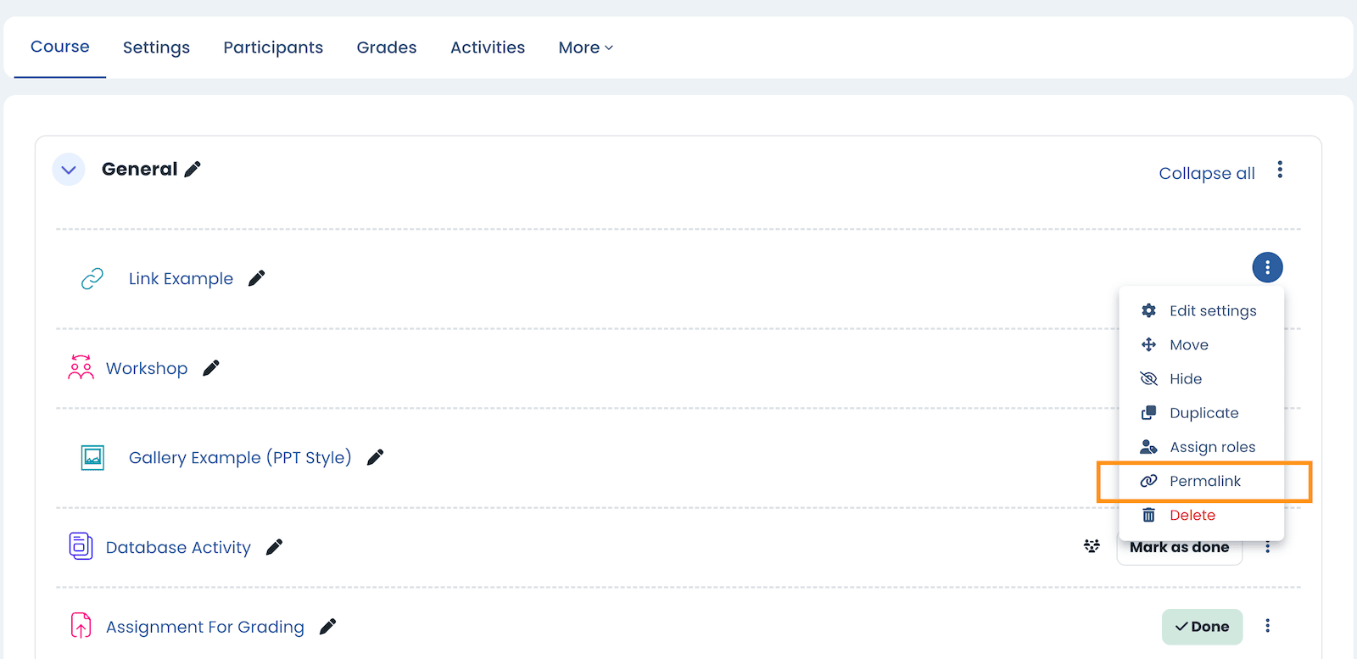
Task: Click pencil icon next to Assignment For Grading
Action: pos(327,627)
